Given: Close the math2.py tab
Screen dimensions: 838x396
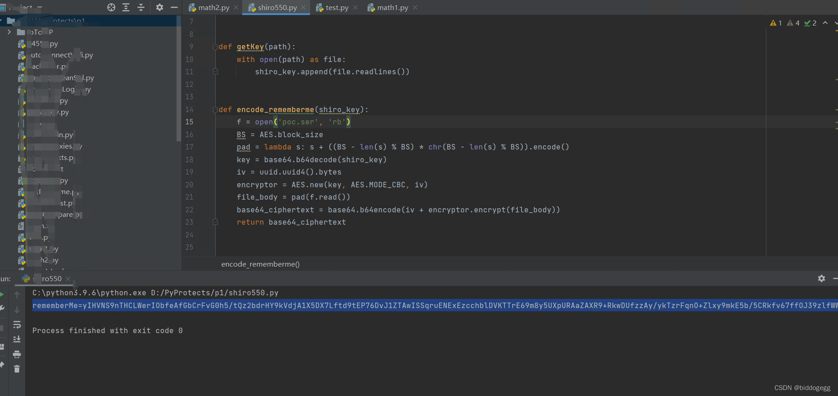Looking at the screenshot, I should [236, 7].
